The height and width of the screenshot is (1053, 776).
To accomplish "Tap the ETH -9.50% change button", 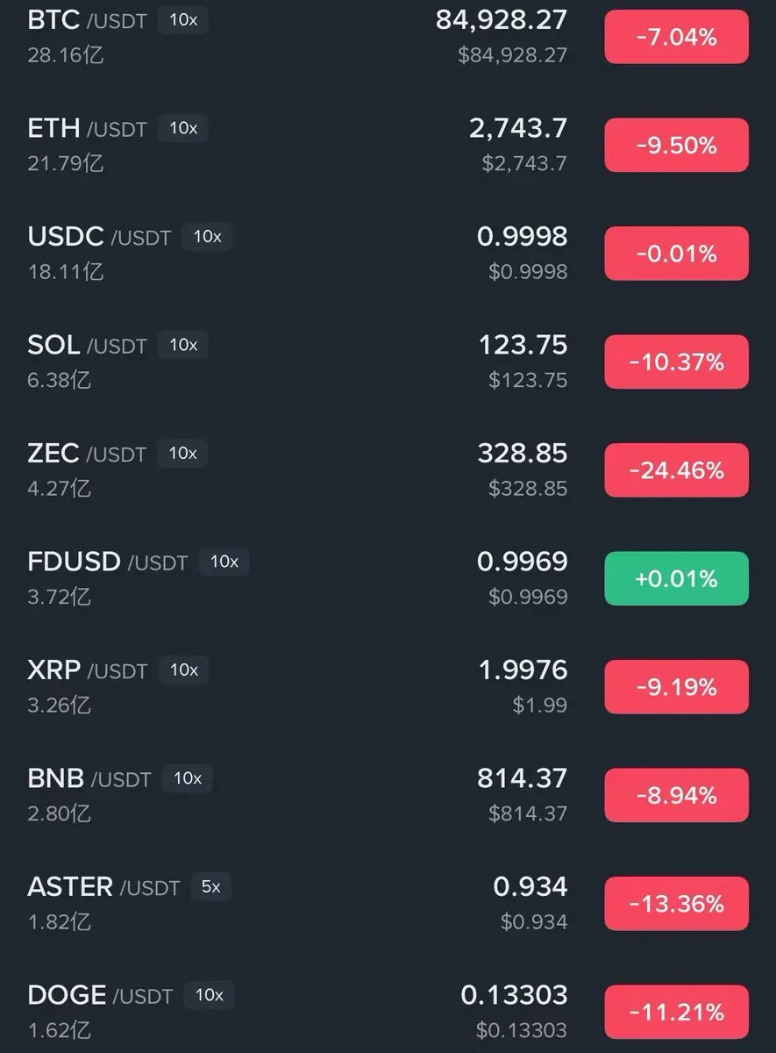I will [676, 145].
